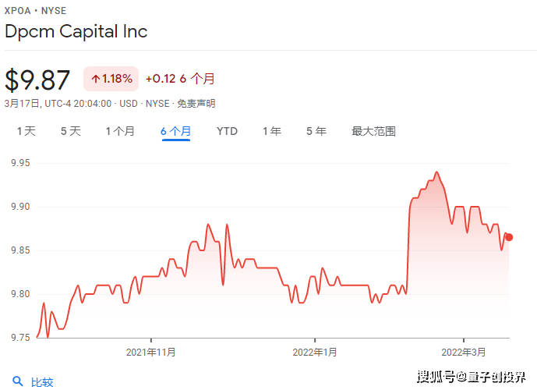Click the compare magnifier search icon
This screenshot has height=390, width=537.
pos(17,381)
